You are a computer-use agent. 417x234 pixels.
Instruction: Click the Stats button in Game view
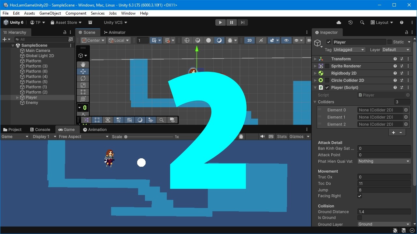coord(282,136)
